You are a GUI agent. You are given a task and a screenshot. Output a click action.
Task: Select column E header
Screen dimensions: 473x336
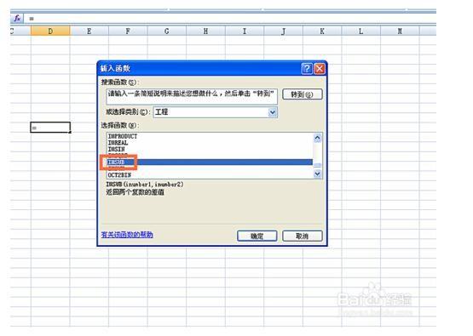point(89,31)
